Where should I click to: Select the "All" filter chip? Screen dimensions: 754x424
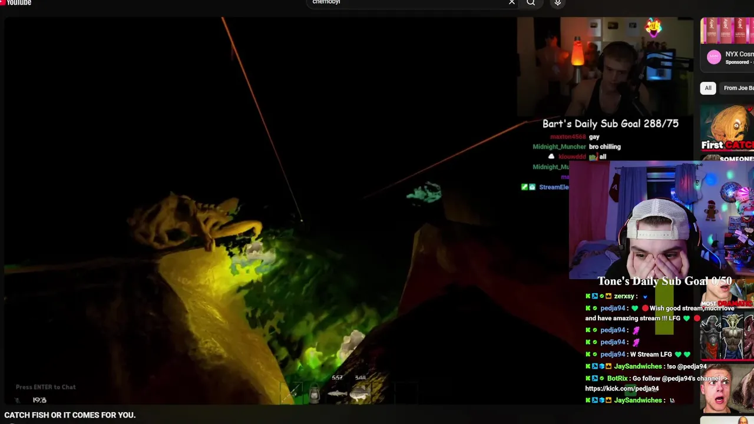[708, 88]
